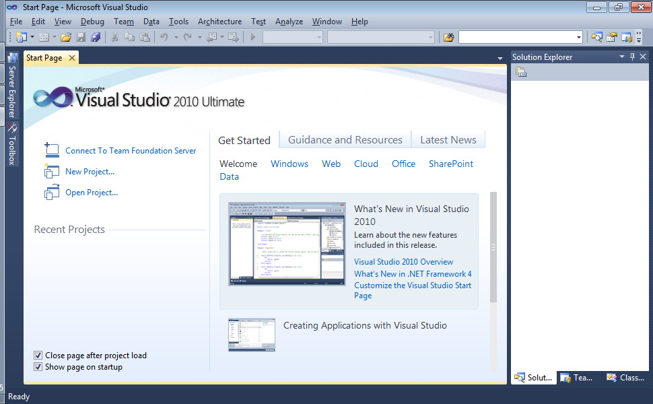Click the Solution Explorer toolbar icon

pyautogui.click(x=596, y=37)
